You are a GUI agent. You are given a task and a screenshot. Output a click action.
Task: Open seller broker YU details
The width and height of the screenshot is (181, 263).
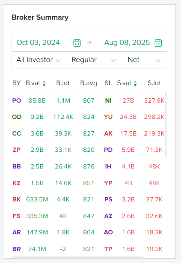[x=108, y=117]
